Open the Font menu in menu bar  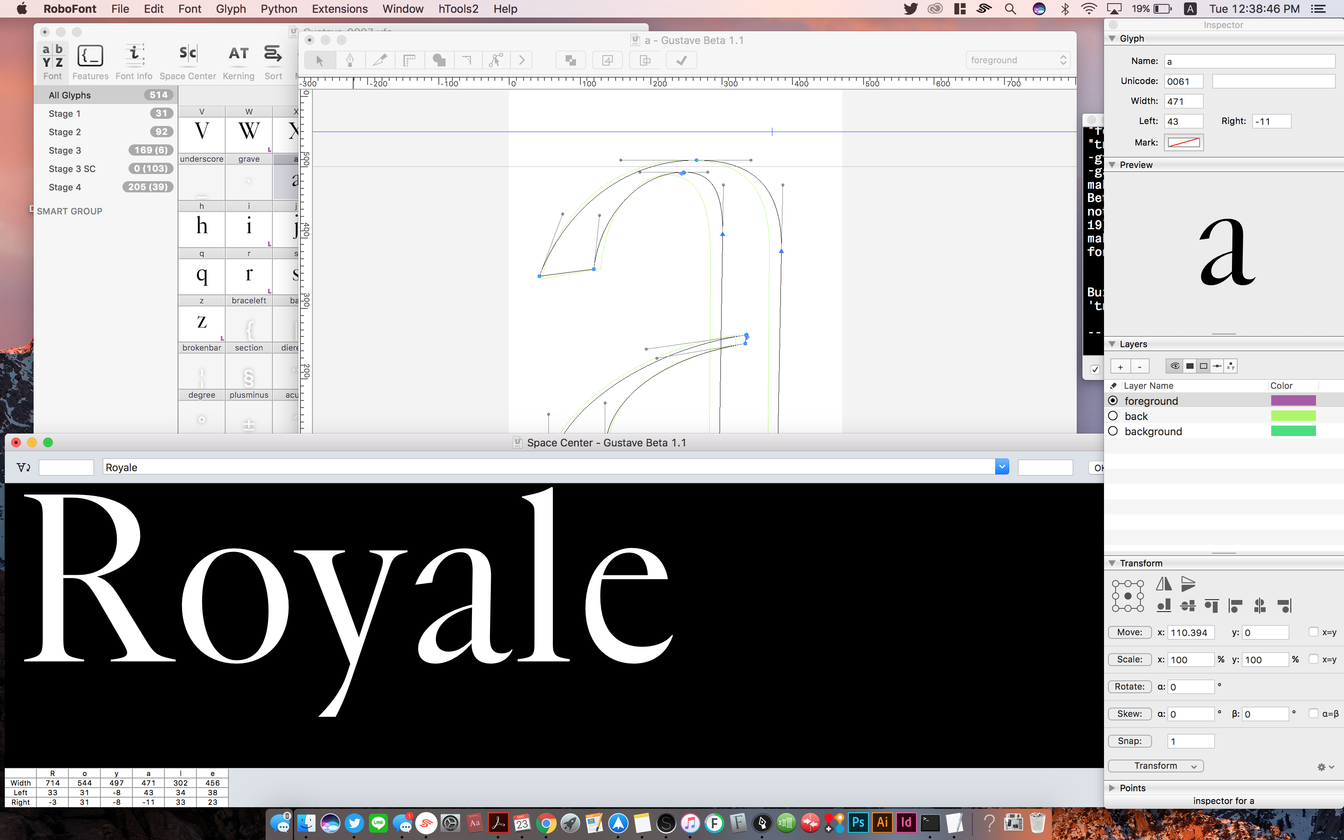[190, 9]
